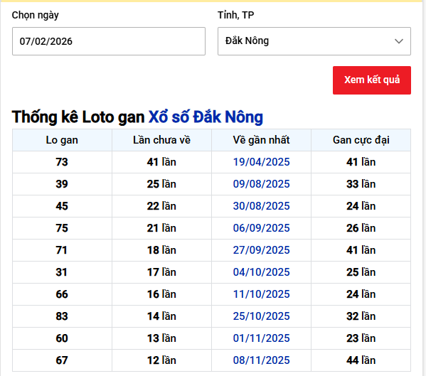Screen dimensions: 426x376
Task: Open the date link 25/10/2025
Action: tap(261, 316)
